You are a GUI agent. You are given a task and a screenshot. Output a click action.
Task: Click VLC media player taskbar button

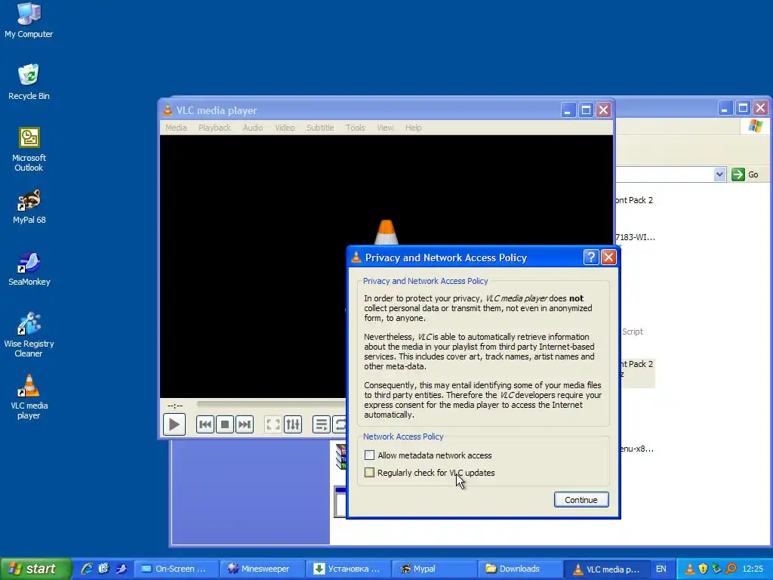605,569
